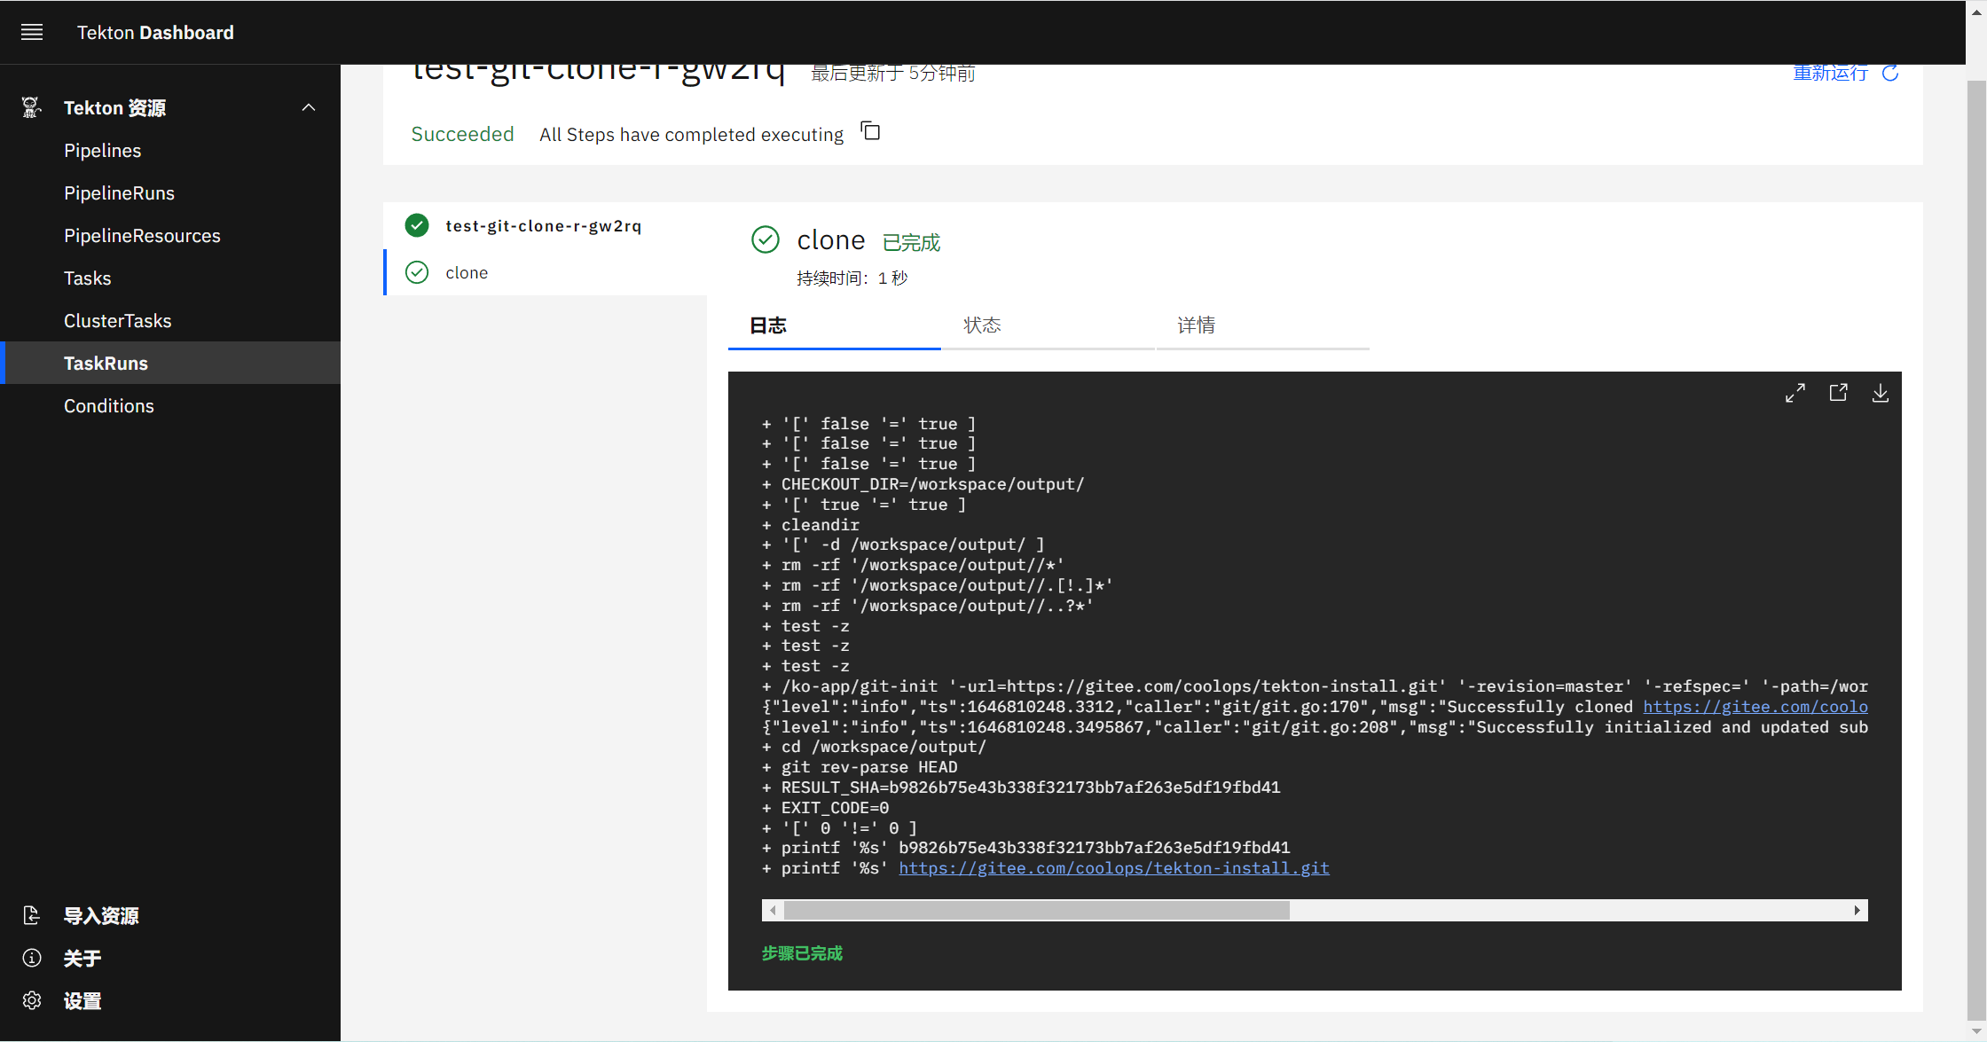Viewport: 1987px width, 1042px height.
Task: Open the 关于 about page
Action: [x=82, y=959]
